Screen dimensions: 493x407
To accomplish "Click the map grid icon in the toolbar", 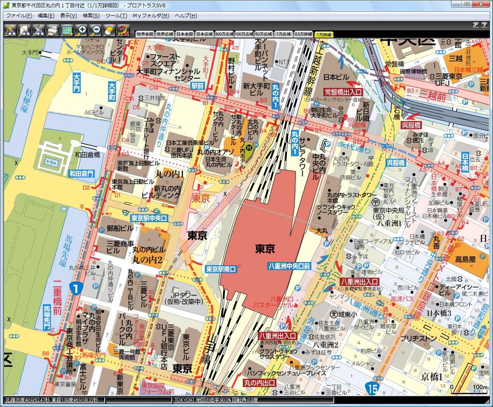I will click(x=67, y=30).
